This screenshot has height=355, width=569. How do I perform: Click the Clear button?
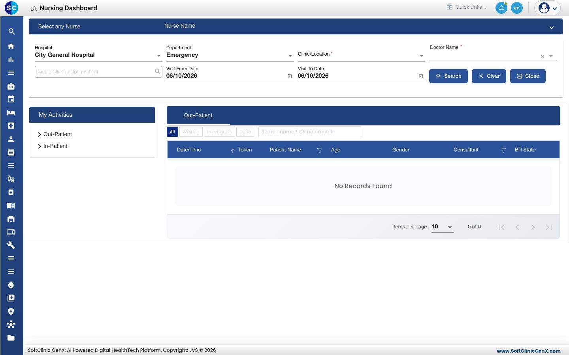pyautogui.click(x=489, y=76)
